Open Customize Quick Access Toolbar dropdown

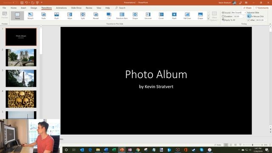[x=42, y=3]
